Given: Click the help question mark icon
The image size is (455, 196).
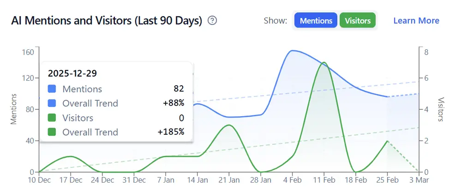Looking at the screenshot, I should click(212, 21).
